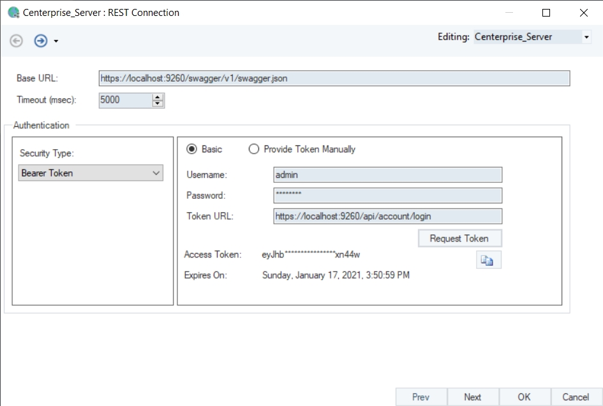Go back with the Prev button
This screenshot has width=603, height=406.
(x=421, y=397)
